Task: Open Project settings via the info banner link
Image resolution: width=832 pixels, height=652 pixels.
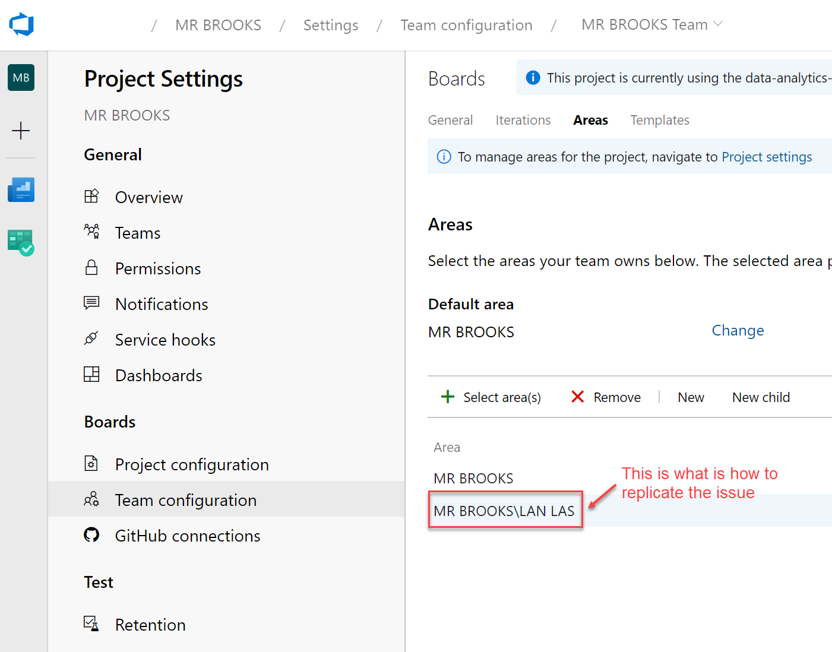Action: [x=767, y=156]
